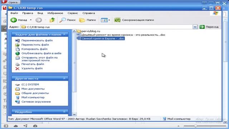Click the (C:) SYSTEM drive icon
This screenshot has height=129, width=229.
(x=18, y=85)
